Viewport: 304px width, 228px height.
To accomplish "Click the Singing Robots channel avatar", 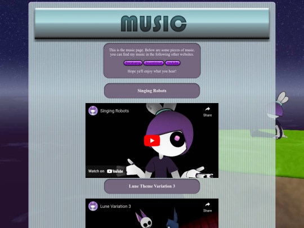I will pyautogui.click(x=93, y=111).
